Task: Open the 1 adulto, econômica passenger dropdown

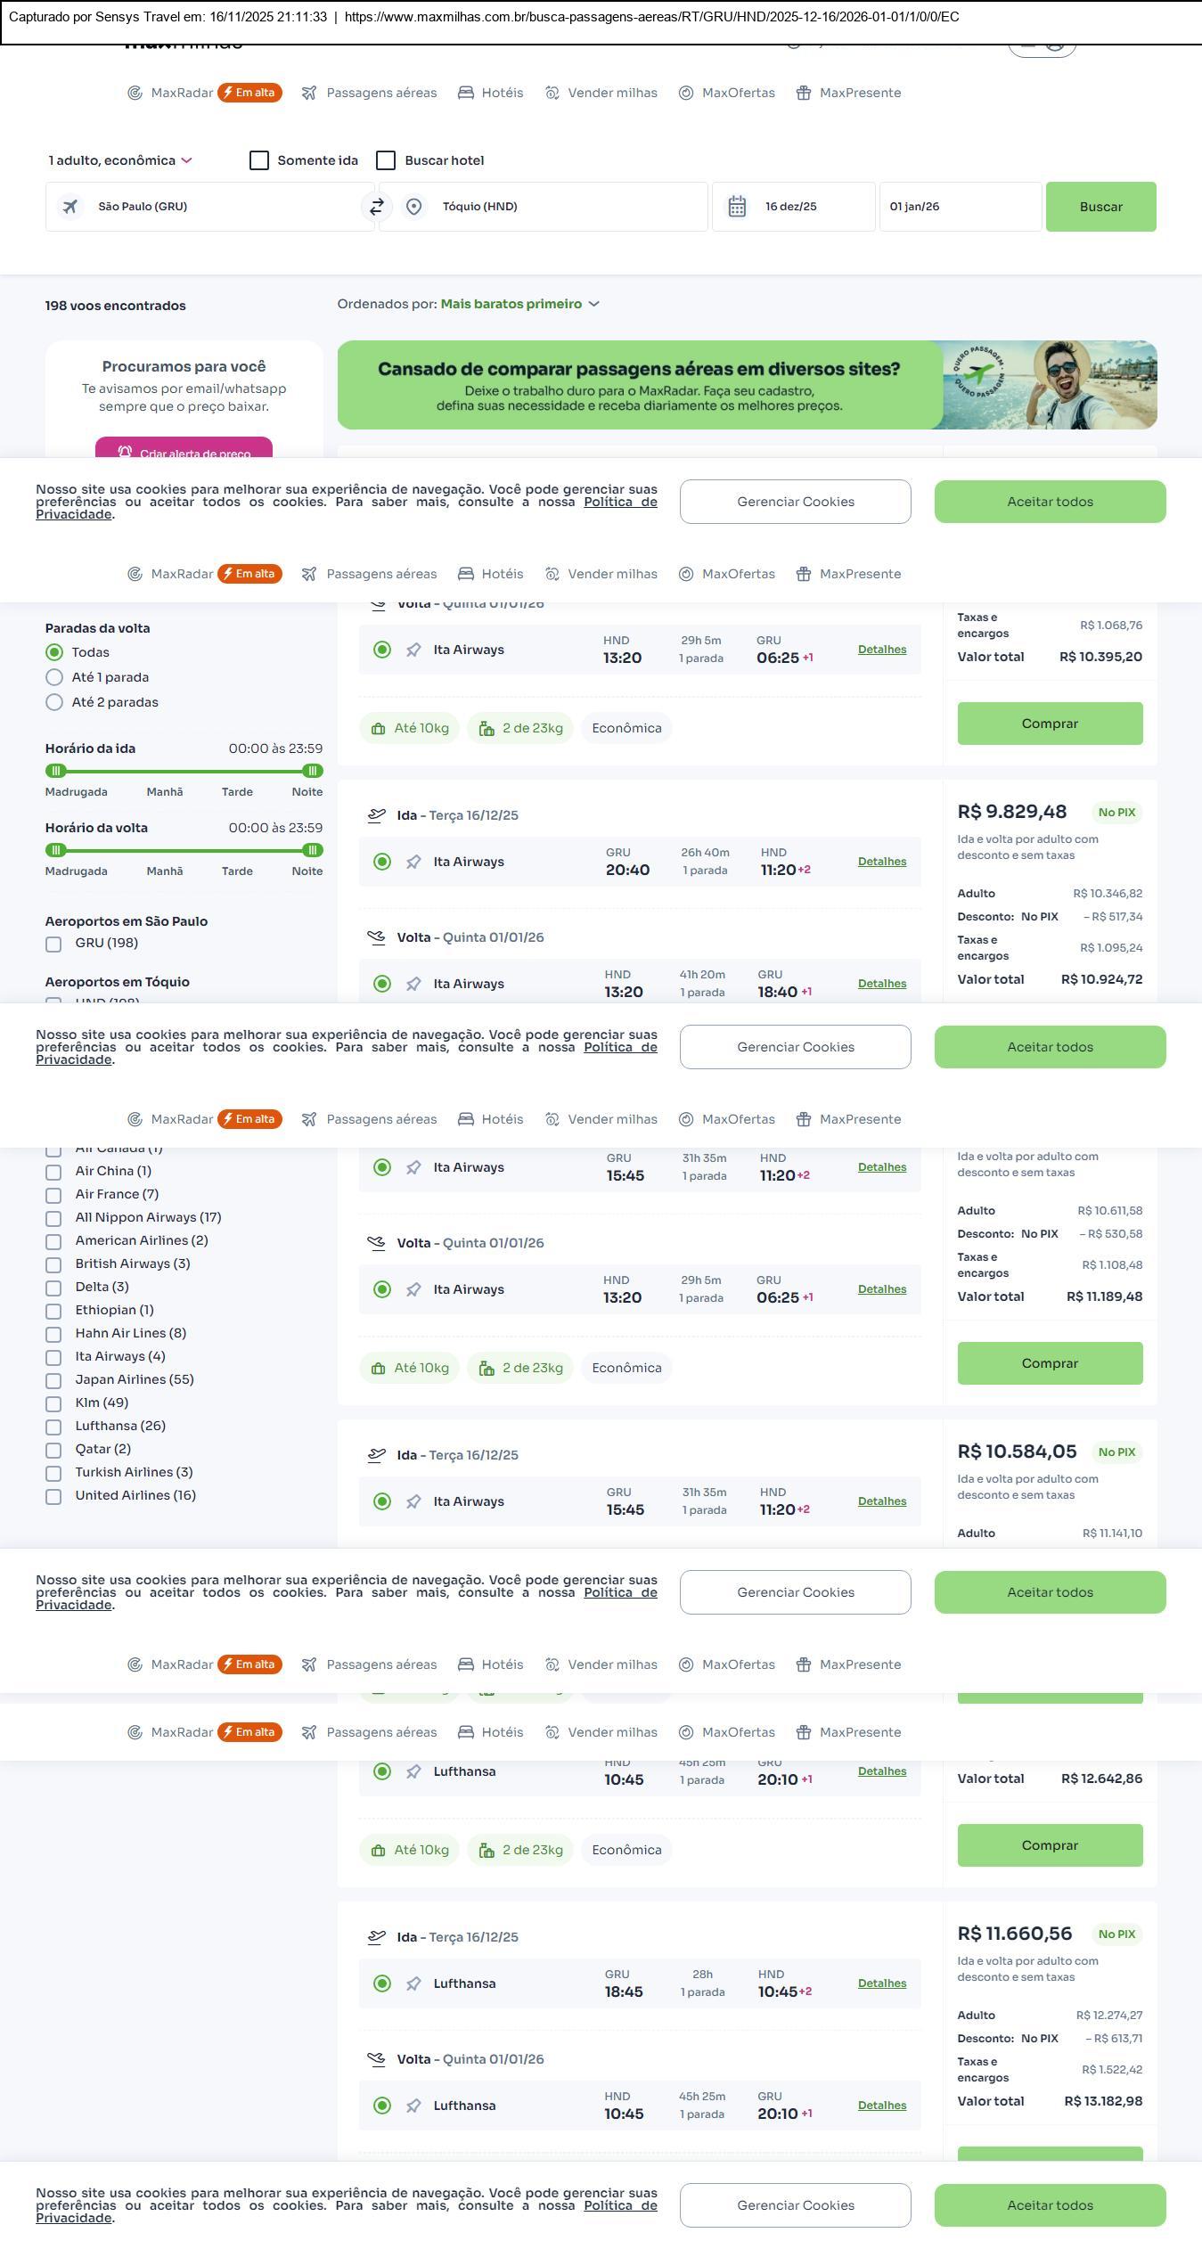Action: tap(119, 160)
